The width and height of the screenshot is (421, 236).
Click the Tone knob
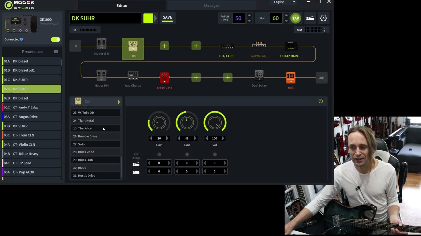187,123
